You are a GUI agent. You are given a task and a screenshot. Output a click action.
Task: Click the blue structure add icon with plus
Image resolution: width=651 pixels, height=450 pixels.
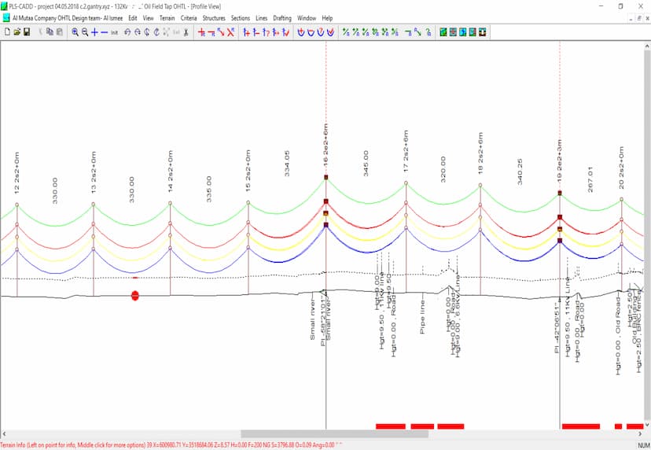pos(247,32)
